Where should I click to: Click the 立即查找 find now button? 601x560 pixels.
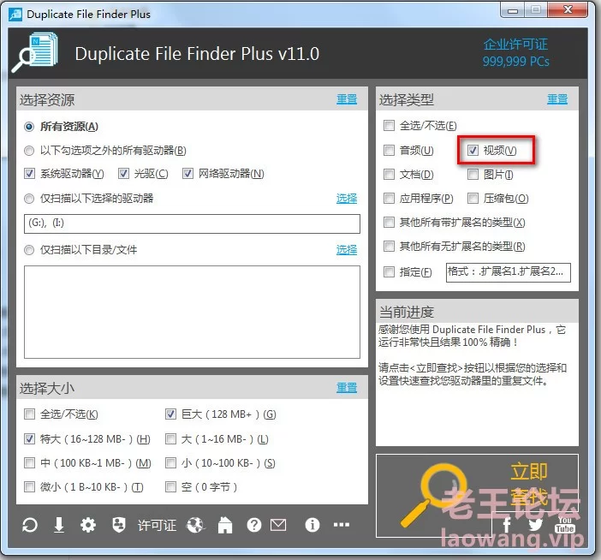[x=477, y=496]
